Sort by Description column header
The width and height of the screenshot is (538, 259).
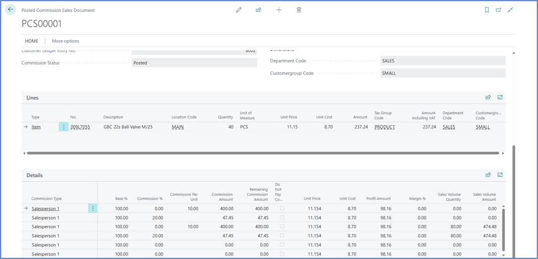(113, 117)
